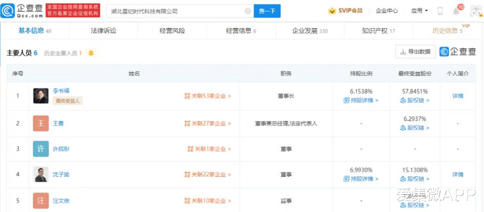The image size is (484, 212).
Task: Expand the 应用 dropdown
Action: (420, 11)
